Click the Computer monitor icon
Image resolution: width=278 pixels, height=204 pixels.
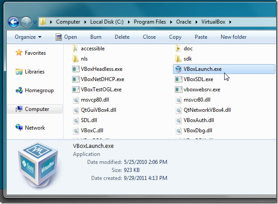coord(19,109)
